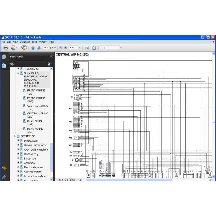Click inside the Find search box
Screen dimensions: 216x216
(110, 48)
